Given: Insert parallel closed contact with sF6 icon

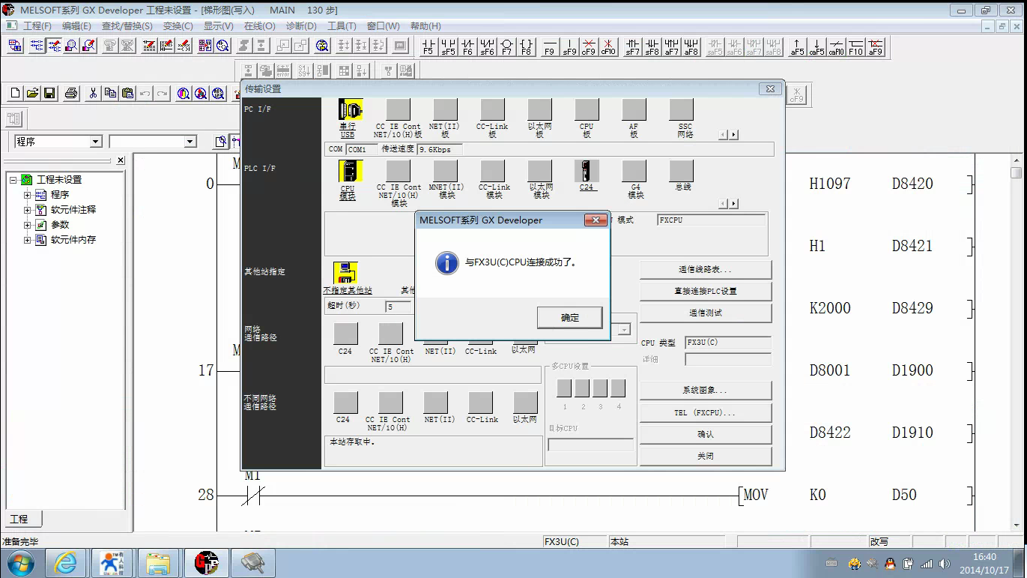Looking at the screenshot, I should pos(487,47).
